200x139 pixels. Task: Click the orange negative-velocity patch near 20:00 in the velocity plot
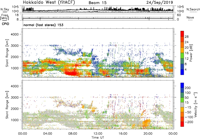coord(146,123)
